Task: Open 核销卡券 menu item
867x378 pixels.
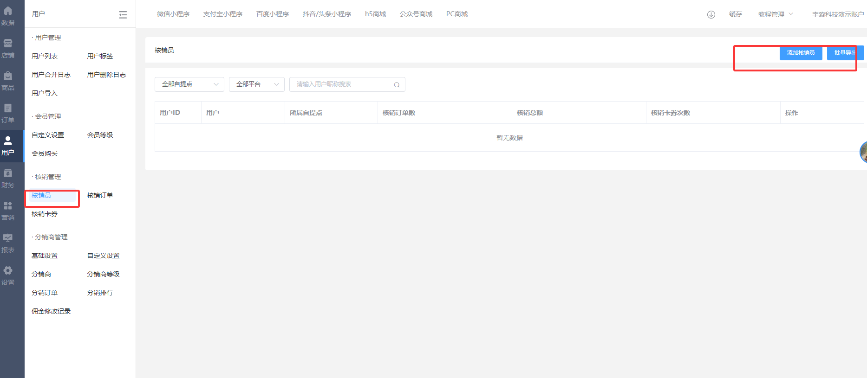Action: pyautogui.click(x=45, y=214)
